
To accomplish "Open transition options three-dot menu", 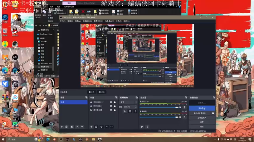I will pyautogui.click(x=135, y=111).
